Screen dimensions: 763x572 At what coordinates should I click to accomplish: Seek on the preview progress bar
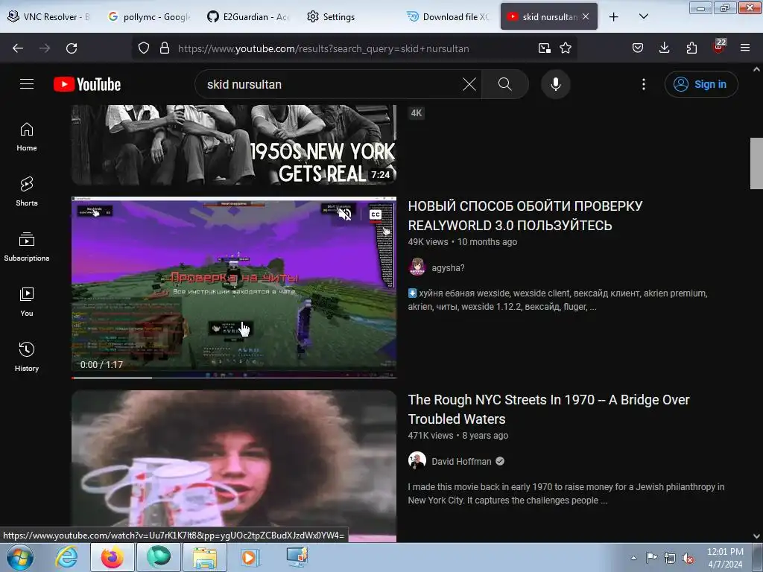[234, 378]
